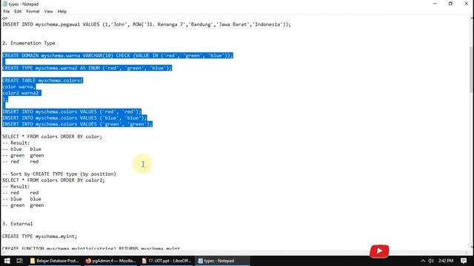Click SELECT * FROM colors ORDER BY color;
474x266 pixels.
[53, 137]
